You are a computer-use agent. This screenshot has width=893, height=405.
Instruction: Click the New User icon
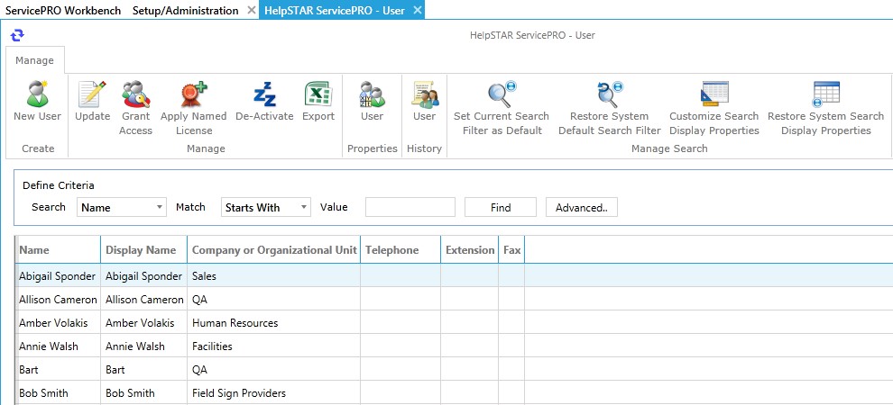pos(37,94)
